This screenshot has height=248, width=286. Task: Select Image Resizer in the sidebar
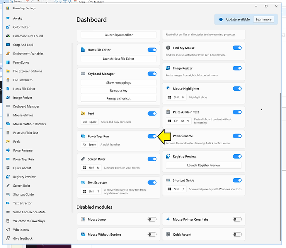pyautogui.click(x=22, y=98)
